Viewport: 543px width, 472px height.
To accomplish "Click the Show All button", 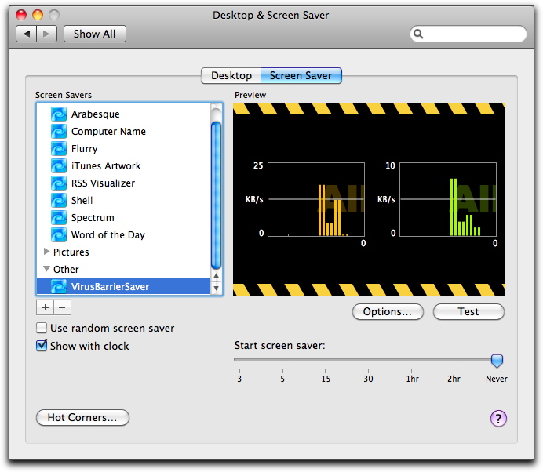I will pyautogui.click(x=94, y=34).
